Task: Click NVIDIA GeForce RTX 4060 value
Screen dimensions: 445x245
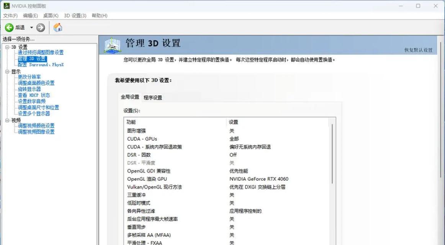Action: pos(259,179)
